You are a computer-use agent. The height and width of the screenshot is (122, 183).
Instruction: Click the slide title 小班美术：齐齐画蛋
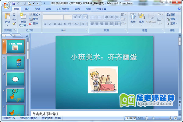point(104,57)
